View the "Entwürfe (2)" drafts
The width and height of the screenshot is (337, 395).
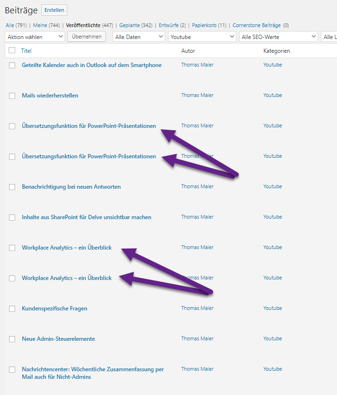pyautogui.click(x=172, y=25)
